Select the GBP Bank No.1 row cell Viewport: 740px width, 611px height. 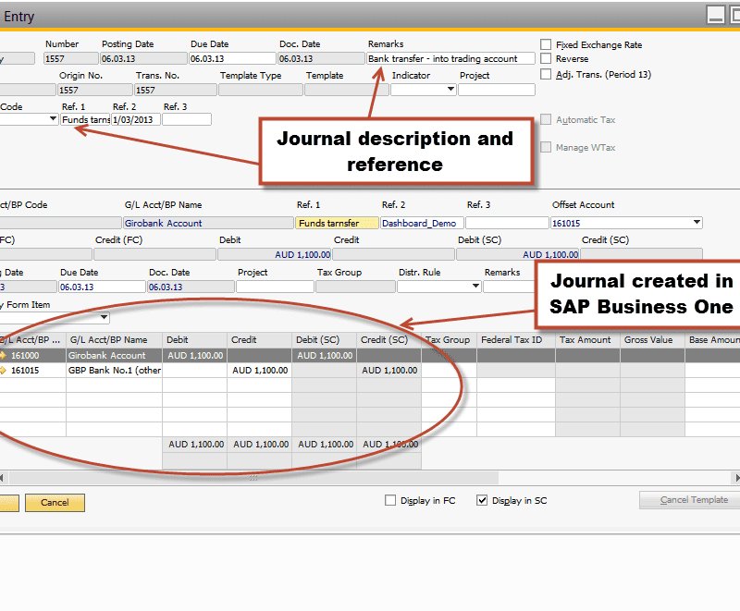click(x=114, y=371)
